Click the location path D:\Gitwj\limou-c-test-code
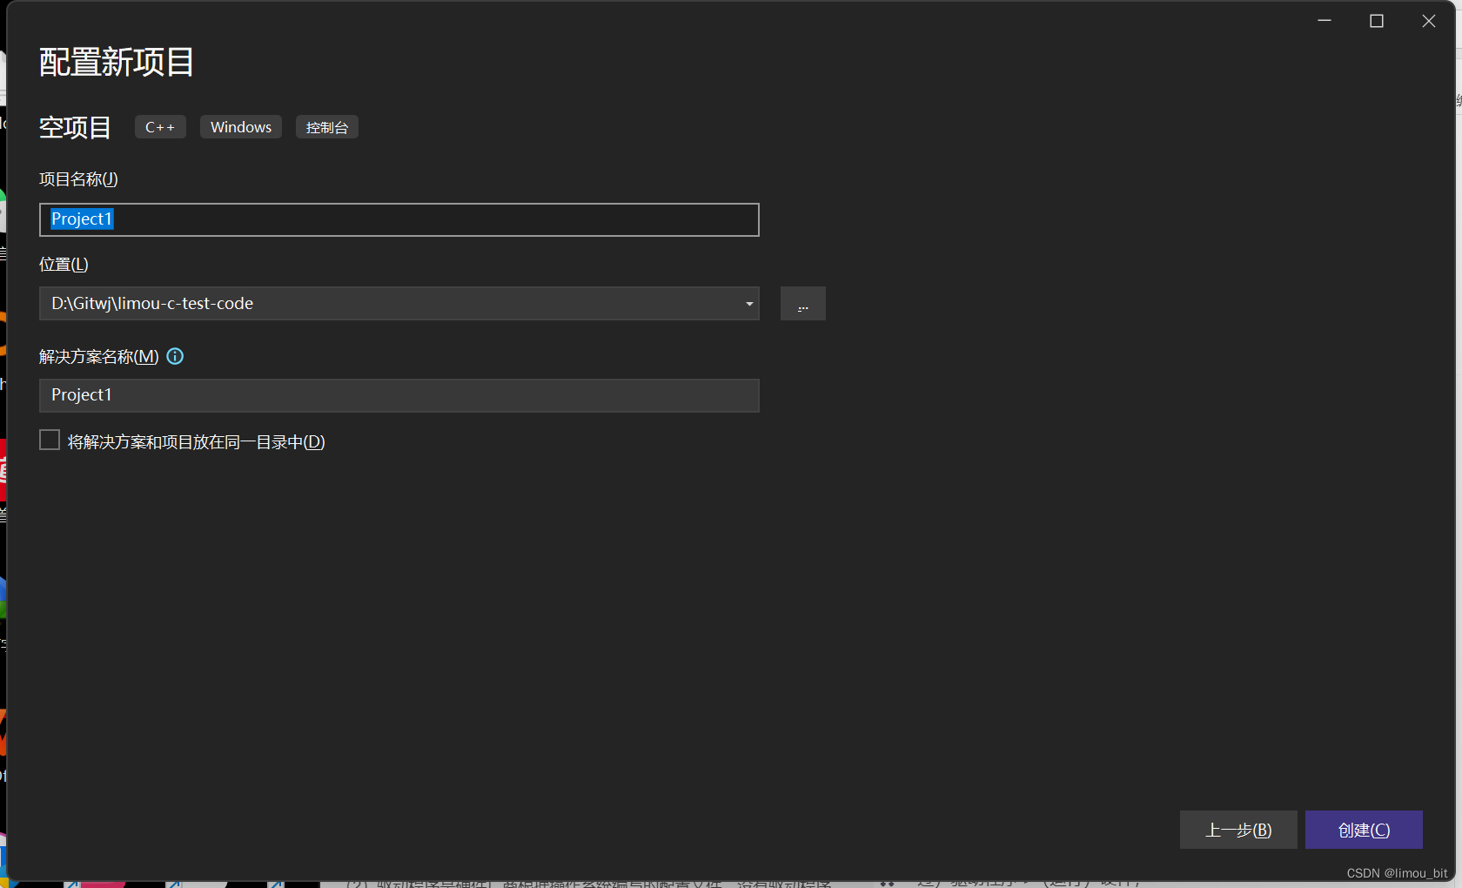 coord(152,304)
